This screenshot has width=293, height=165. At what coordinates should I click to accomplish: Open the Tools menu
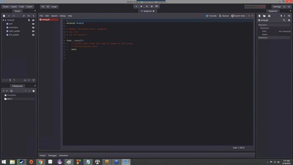coord(22,6)
